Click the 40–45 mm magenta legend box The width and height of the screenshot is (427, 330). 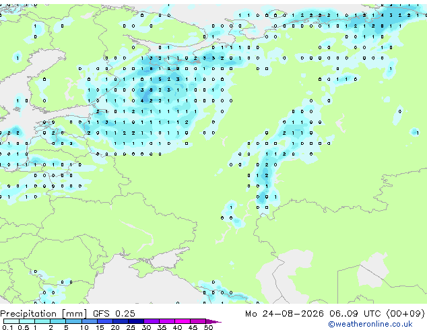click(x=183, y=321)
